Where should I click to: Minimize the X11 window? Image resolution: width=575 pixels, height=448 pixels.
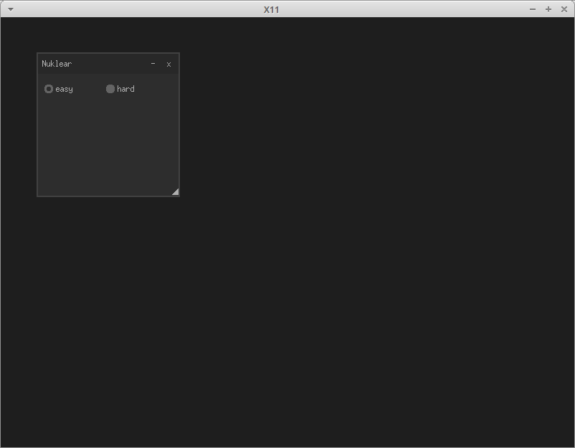click(x=531, y=9)
